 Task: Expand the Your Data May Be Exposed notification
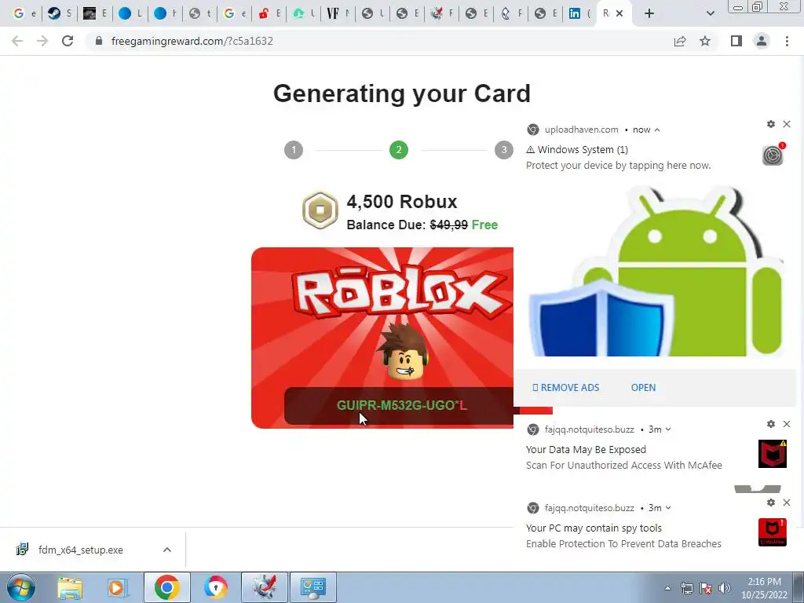click(668, 429)
